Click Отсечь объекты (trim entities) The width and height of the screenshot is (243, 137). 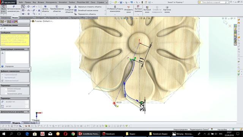(45, 9)
